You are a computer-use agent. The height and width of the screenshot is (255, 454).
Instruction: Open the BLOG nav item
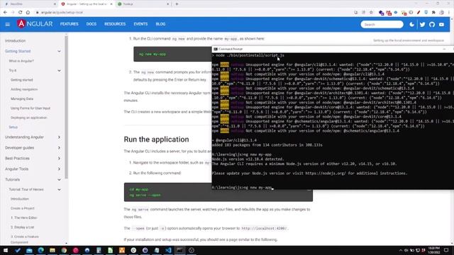[160, 24]
